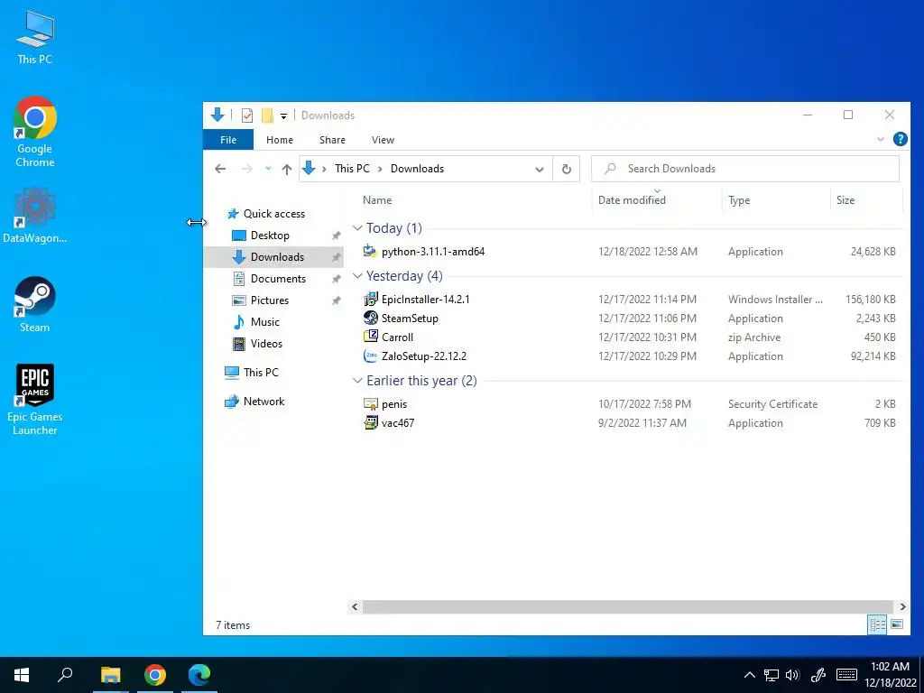Select Pictures in navigation pane
This screenshot has height=693, width=924.
coord(270,300)
